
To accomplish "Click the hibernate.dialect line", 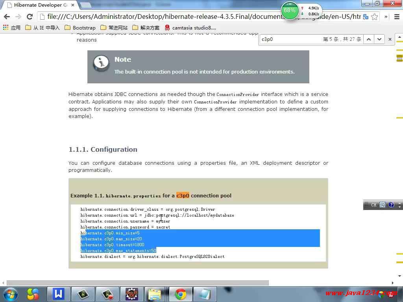I will click(152, 256).
